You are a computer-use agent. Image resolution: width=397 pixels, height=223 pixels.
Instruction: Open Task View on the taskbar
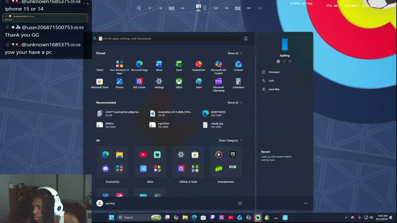[x=167, y=217]
